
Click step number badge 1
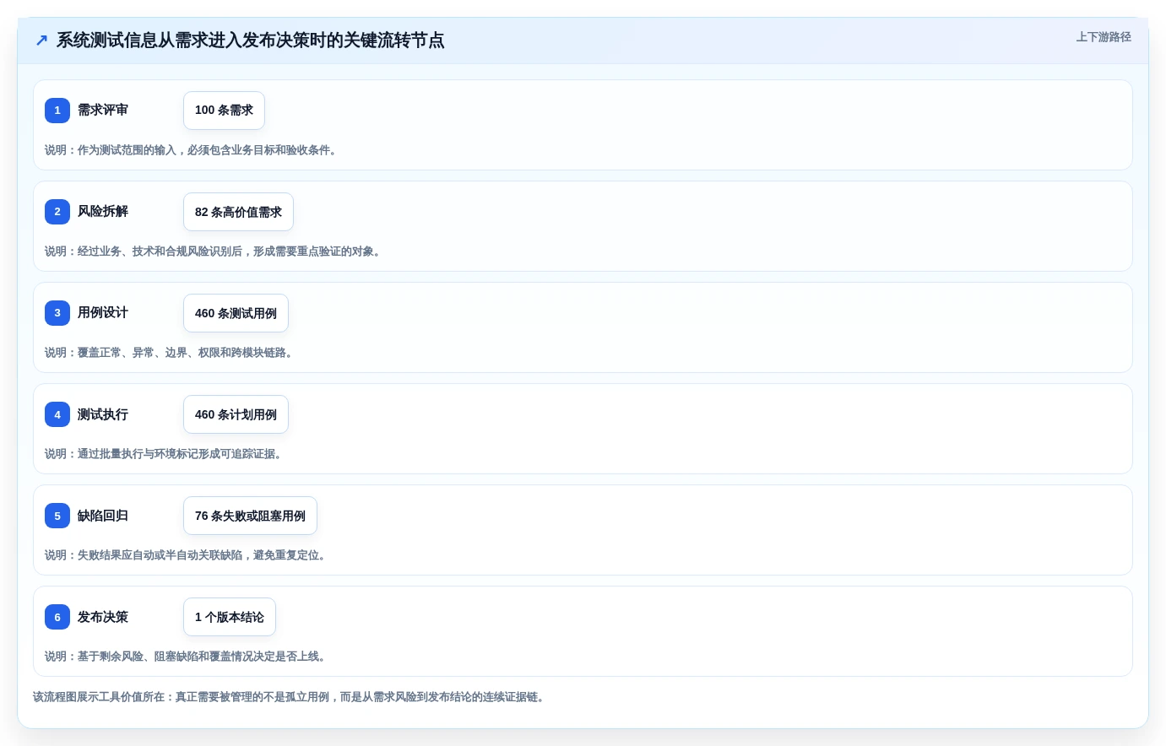tap(57, 111)
